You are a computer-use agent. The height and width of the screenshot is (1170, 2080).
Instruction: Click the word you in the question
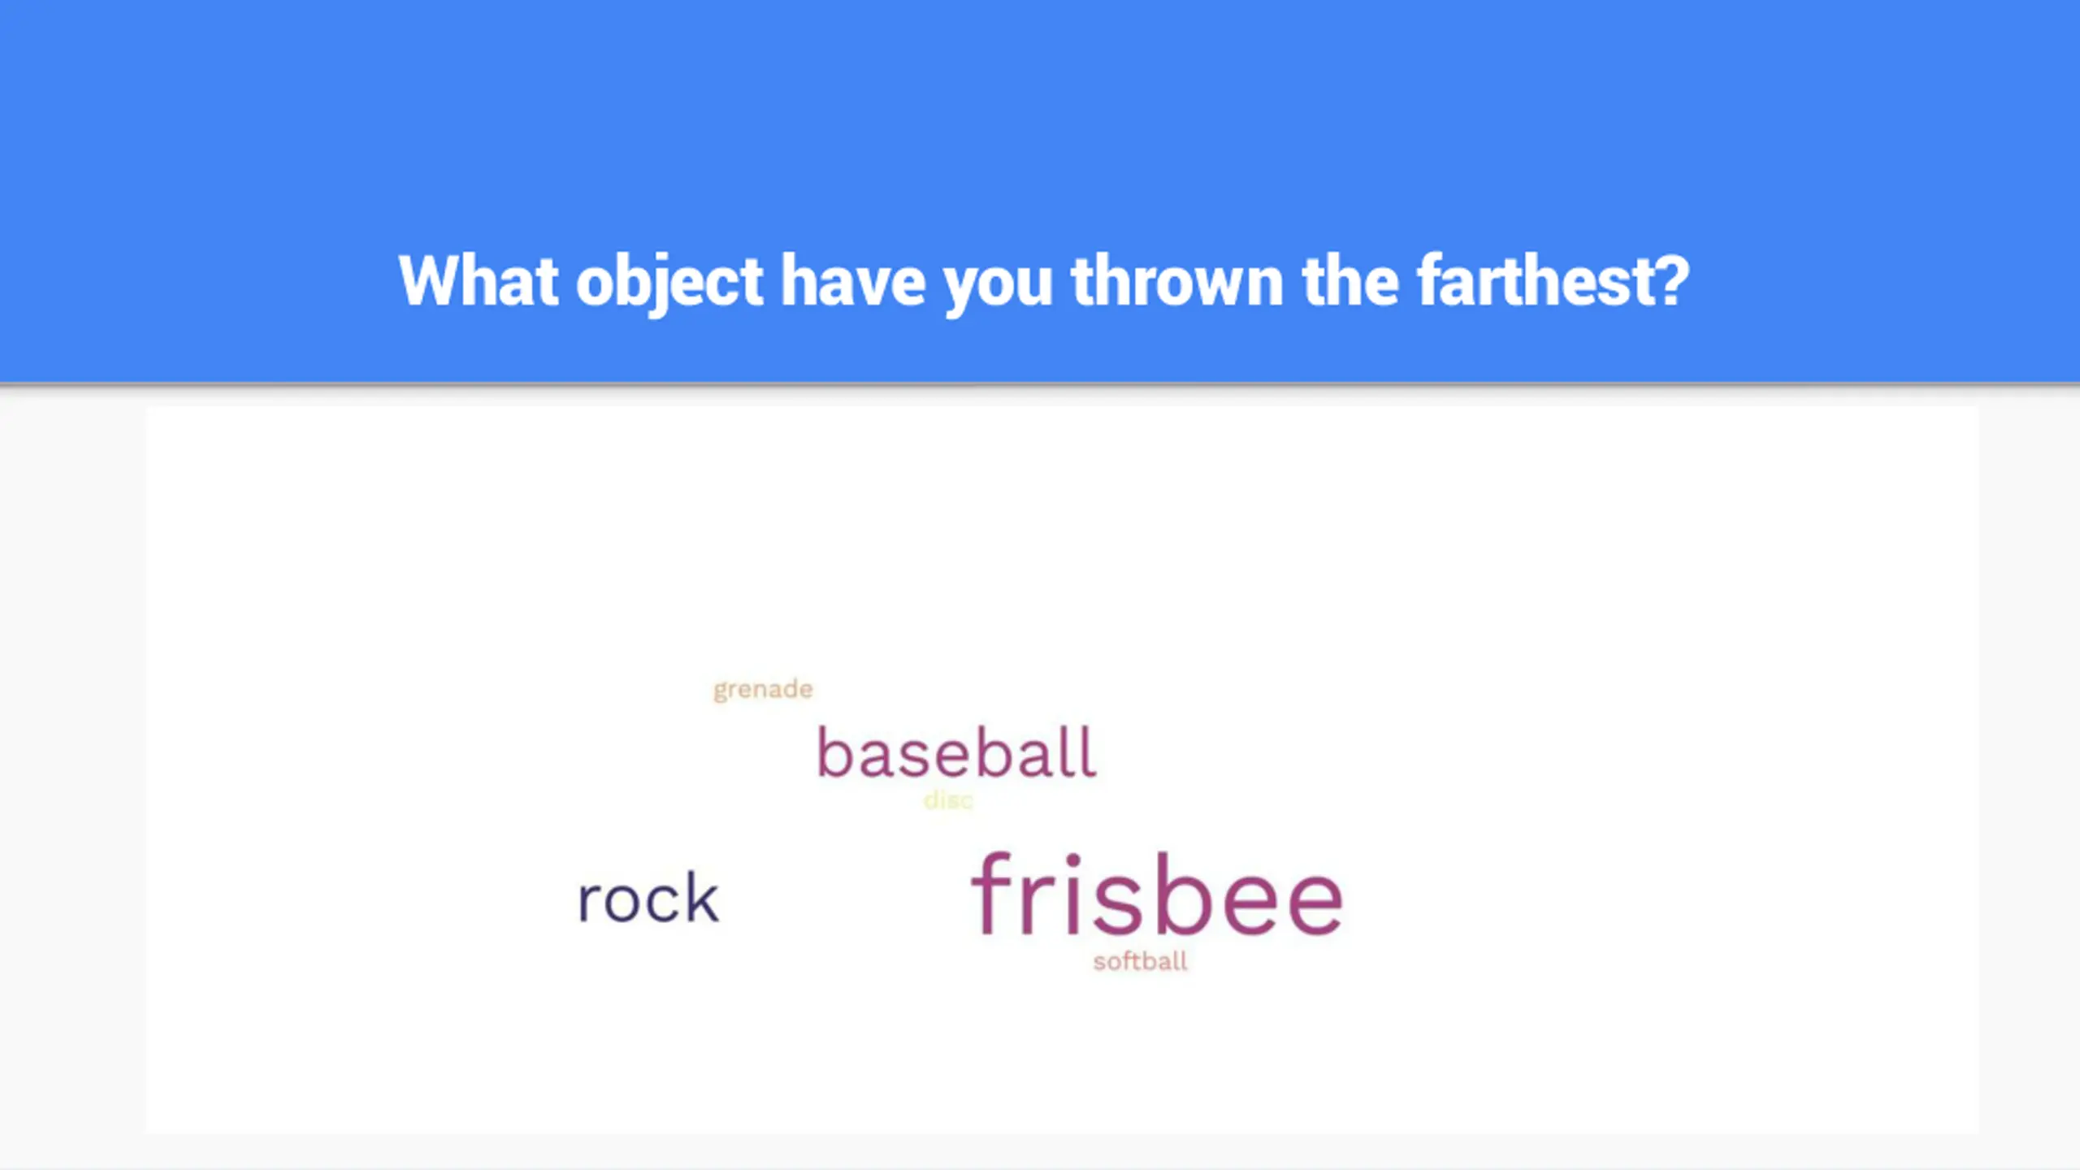pyautogui.click(x=998, y=286)
